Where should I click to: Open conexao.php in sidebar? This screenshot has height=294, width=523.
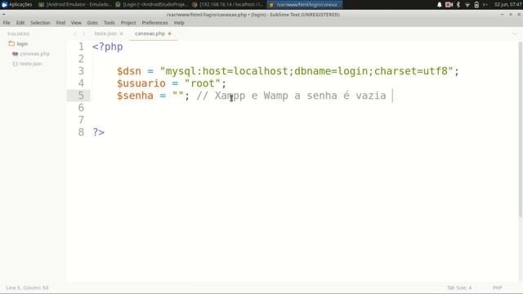coord(34,54)
